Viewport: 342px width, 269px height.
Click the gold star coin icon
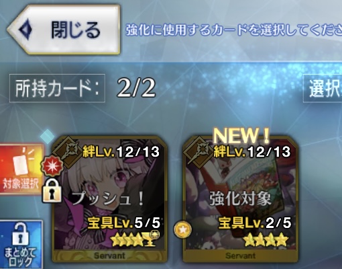pos(183,229)
